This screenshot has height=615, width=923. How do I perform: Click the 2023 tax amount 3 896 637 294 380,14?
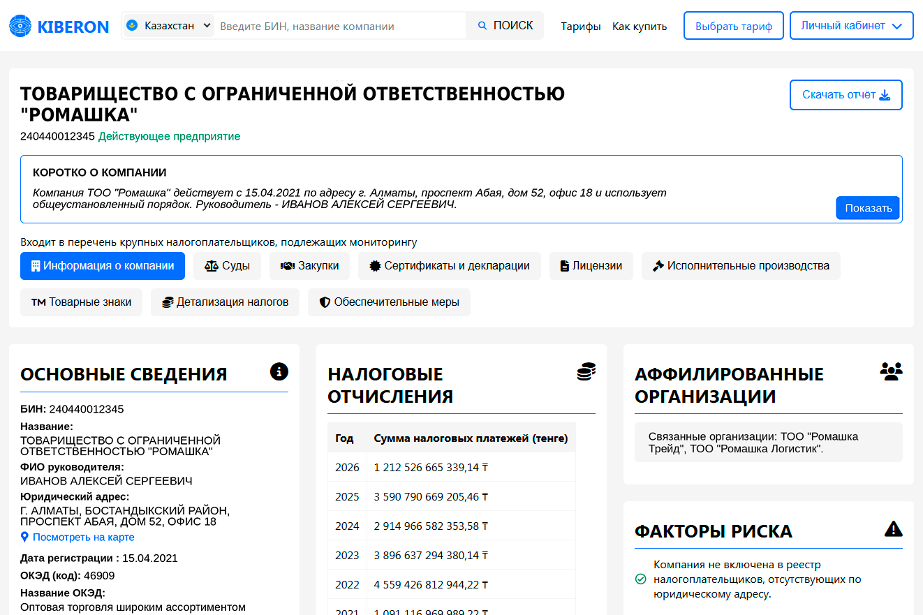pos(431,555)
